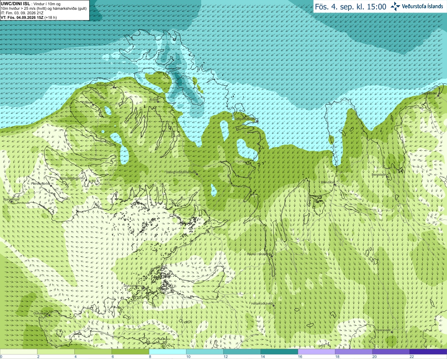Click the Bergstaðir station label

[x=379, y=175]
